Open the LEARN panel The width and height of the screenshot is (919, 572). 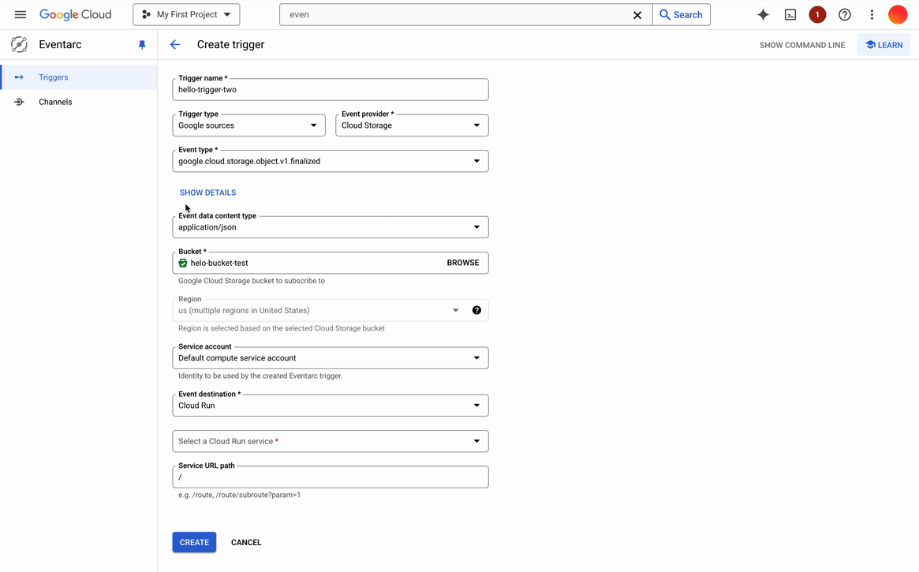click(884, 45)
